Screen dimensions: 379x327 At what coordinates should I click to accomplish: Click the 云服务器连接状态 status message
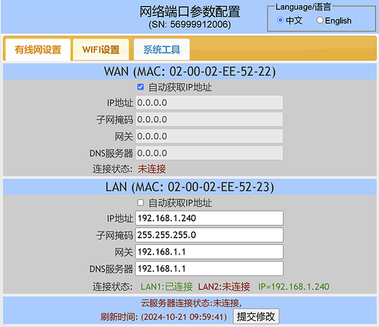pos(191,303)
